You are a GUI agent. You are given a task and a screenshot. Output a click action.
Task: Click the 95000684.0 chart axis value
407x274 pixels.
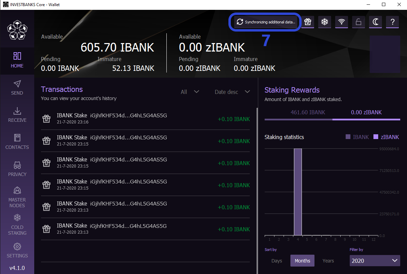coord(389,149)
